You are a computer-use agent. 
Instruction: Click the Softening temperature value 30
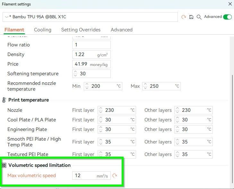[83, 74]
